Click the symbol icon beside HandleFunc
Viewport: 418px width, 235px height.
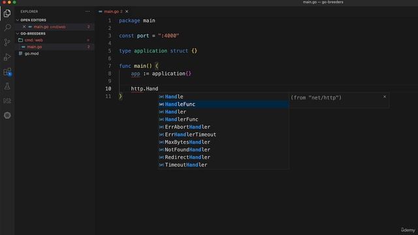(161, 104)
